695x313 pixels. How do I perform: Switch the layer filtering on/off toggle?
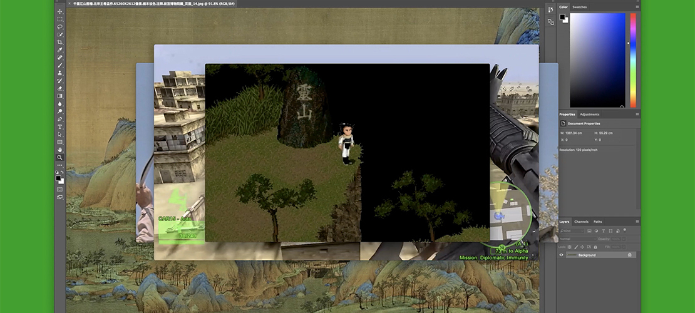point(625,230)
